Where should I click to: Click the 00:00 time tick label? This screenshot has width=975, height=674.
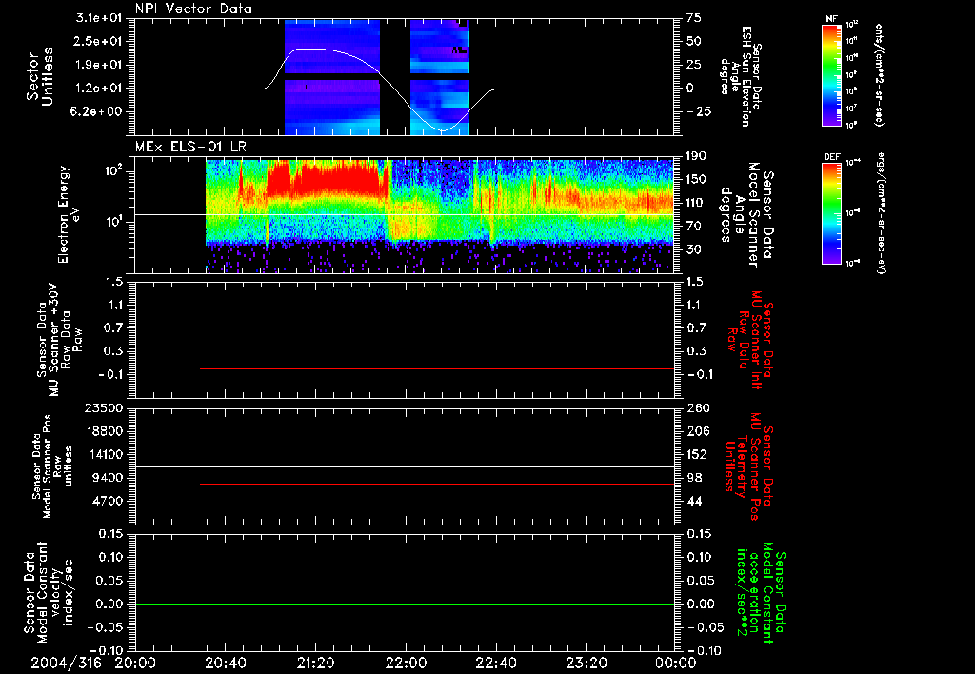(675, 663)
